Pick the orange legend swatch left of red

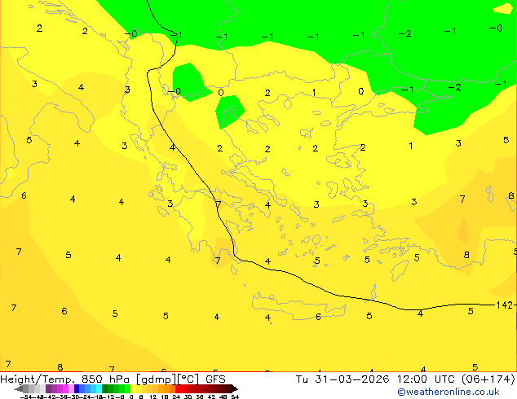coord(172,388)
